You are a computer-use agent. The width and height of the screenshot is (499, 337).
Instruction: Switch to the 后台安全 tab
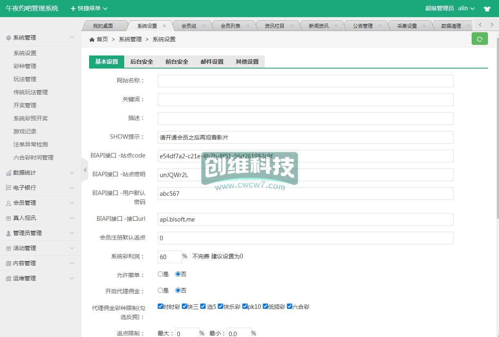142,62
